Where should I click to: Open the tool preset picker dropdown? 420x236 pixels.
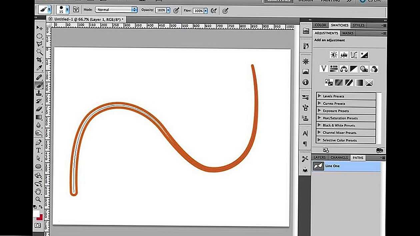(49, 9)
